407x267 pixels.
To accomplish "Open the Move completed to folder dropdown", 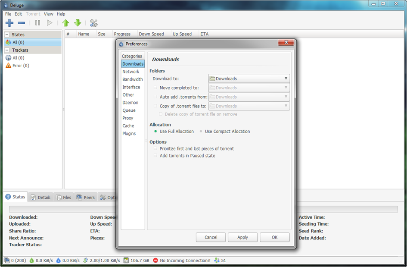I will [x=249, y=88].
